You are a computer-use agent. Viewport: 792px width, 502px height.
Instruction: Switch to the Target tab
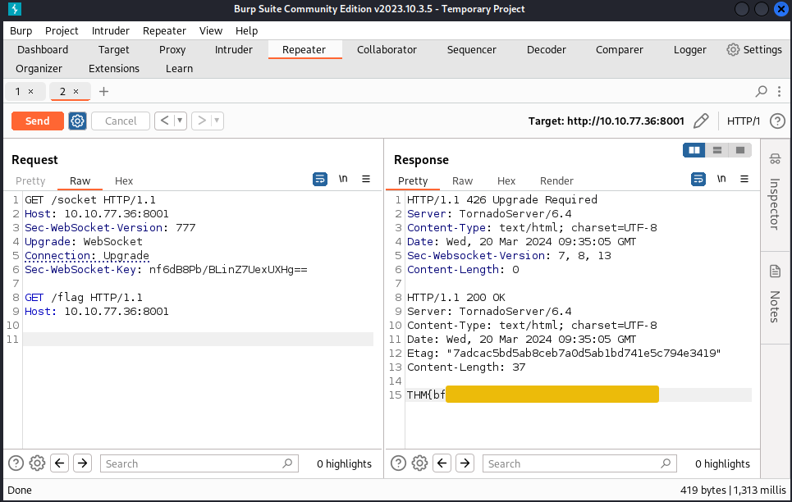pyautogui.click(x=113, y=49)
